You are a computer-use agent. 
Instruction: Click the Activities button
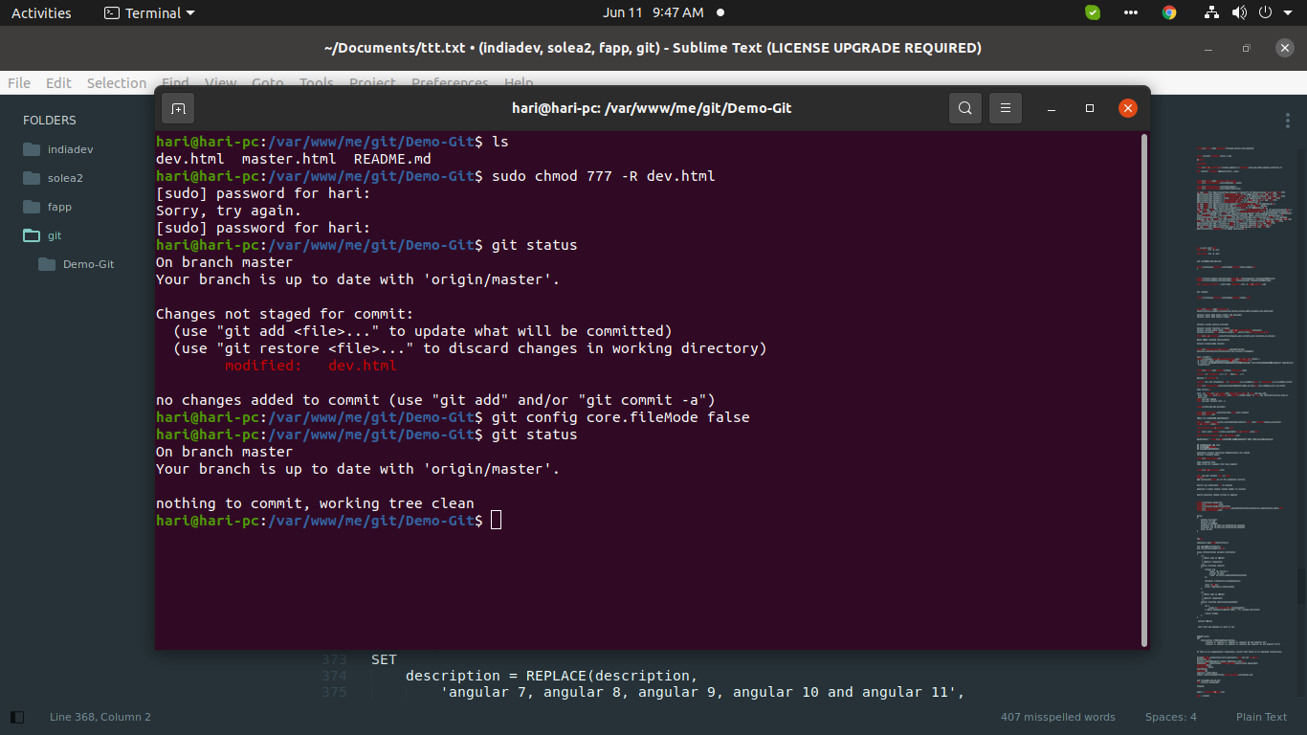41,12
